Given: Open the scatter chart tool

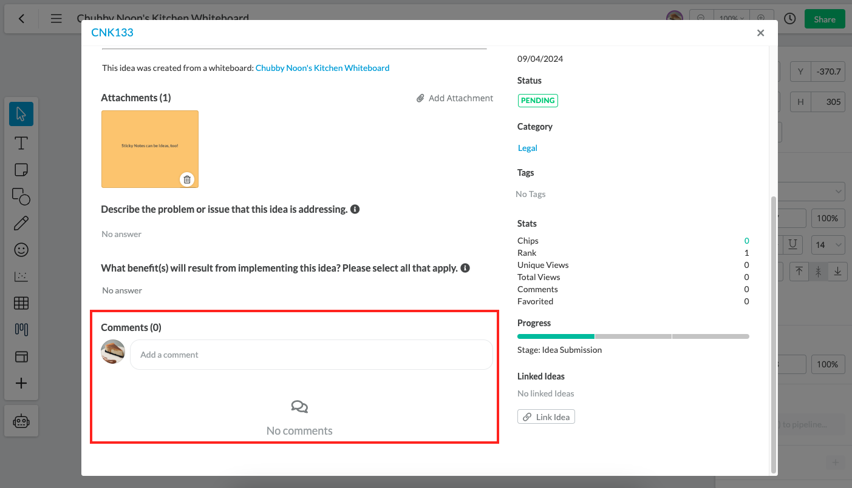Looking at the screenshot, I should [x=21, y=276].
